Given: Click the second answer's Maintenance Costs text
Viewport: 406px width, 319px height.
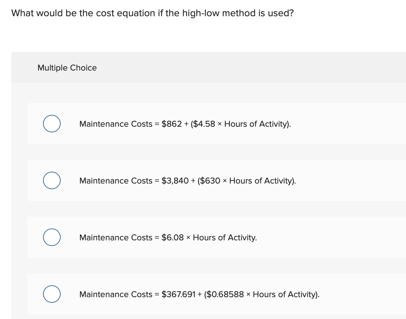Looking at the screenshot, I should (x=116, y=181).
